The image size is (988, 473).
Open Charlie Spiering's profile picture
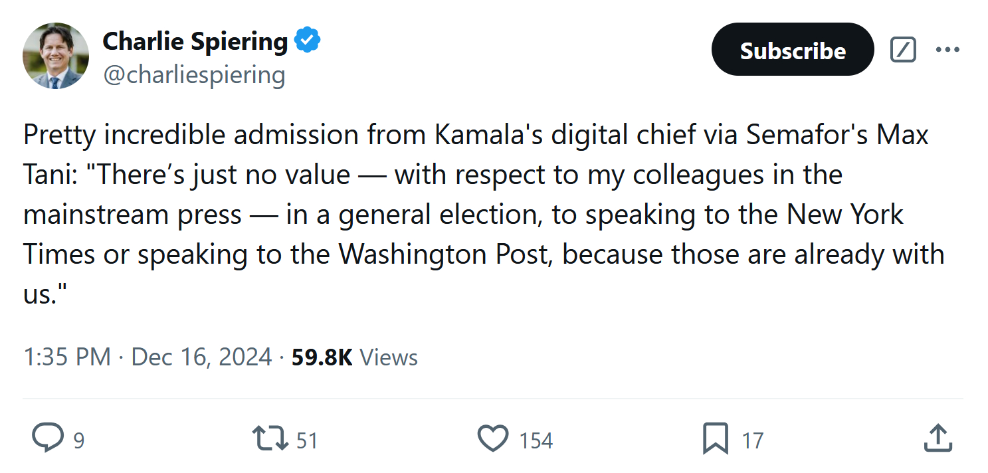(x=56, y=56)
